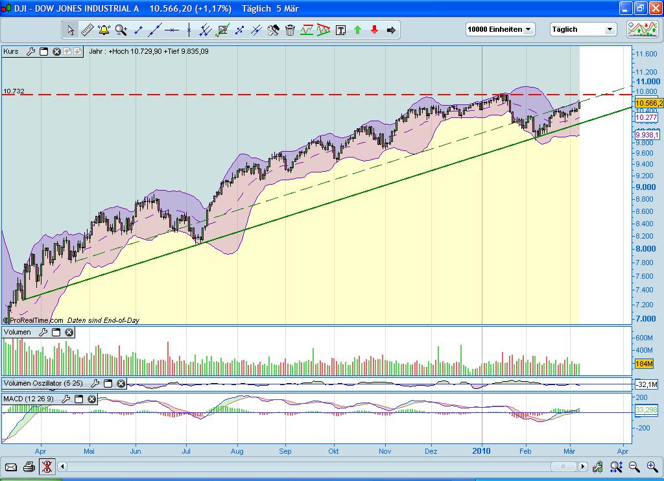
Task: Select the cursor pointer tool
Action: click(71, 30)
